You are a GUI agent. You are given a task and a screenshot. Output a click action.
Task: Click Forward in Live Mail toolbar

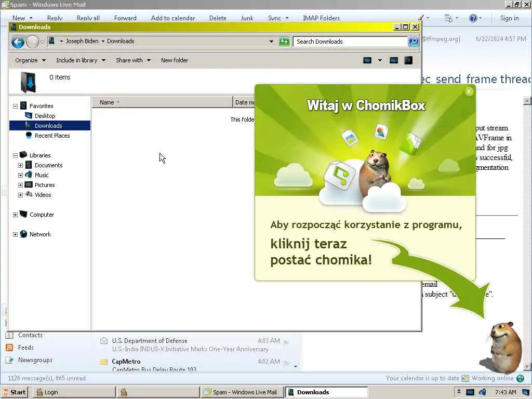click(x=125, y=18)
